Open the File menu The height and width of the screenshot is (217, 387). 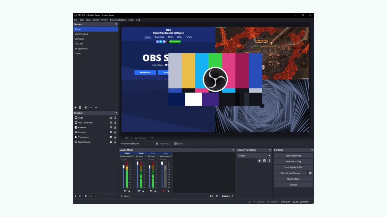click(76, 20)
